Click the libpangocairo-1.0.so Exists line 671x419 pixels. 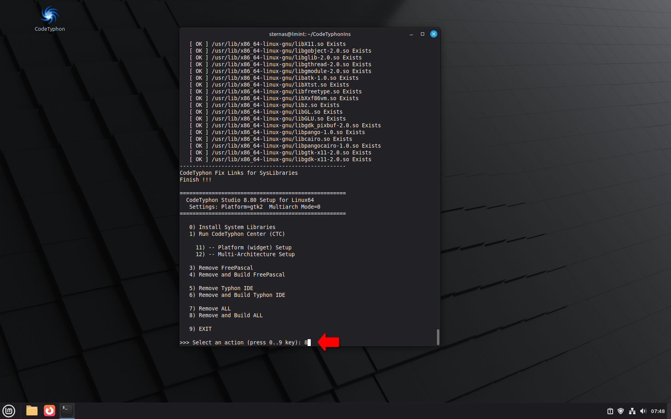(x=285, y=146)
